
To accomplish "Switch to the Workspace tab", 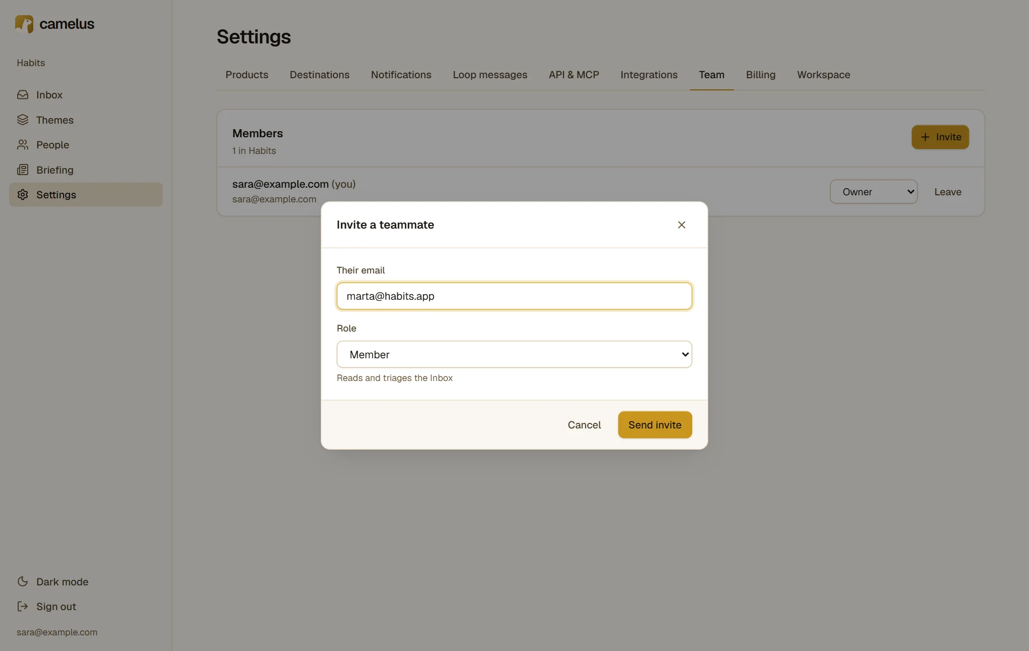I will [823, 75].
